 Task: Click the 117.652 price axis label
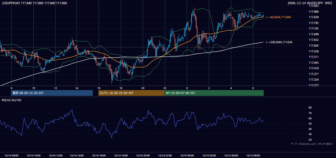(313, 40)
